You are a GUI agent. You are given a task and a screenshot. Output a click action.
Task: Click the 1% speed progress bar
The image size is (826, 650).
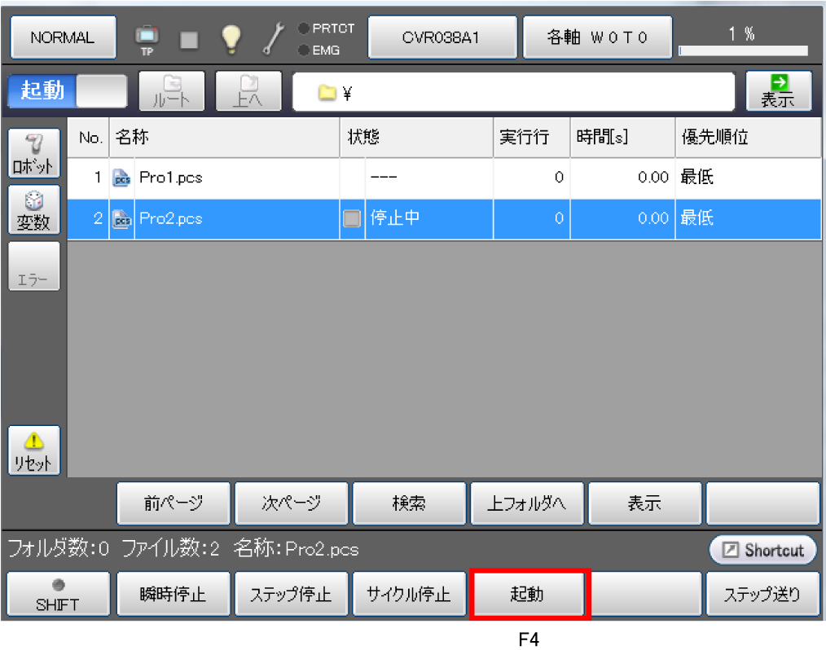742,50
